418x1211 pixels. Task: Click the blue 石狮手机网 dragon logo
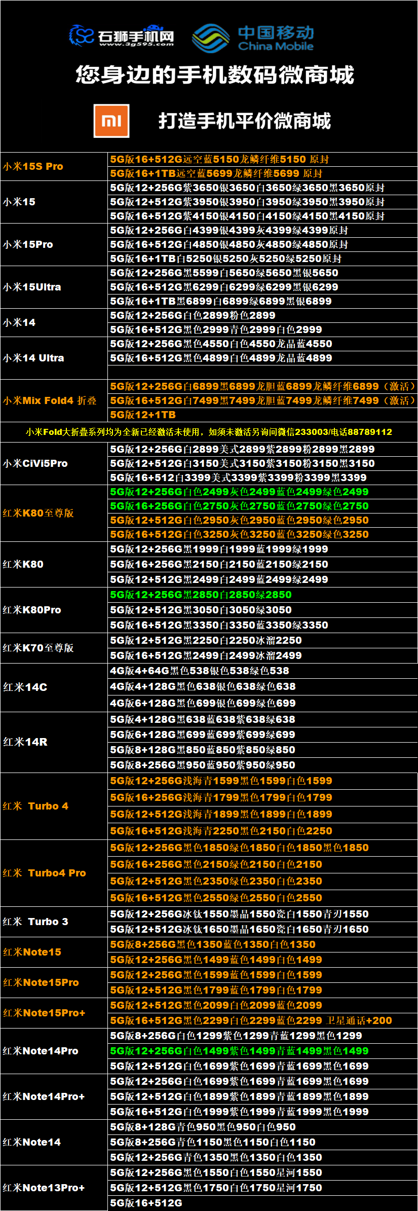(82, 35)
